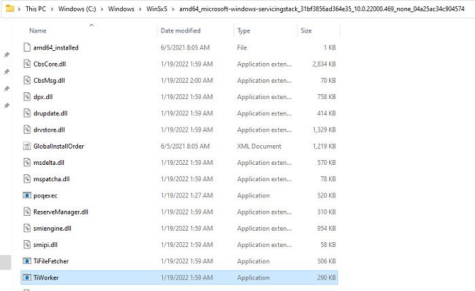Select the smipi.dll file name
This screenshot has width=475, height=291.
pos(45,245)
